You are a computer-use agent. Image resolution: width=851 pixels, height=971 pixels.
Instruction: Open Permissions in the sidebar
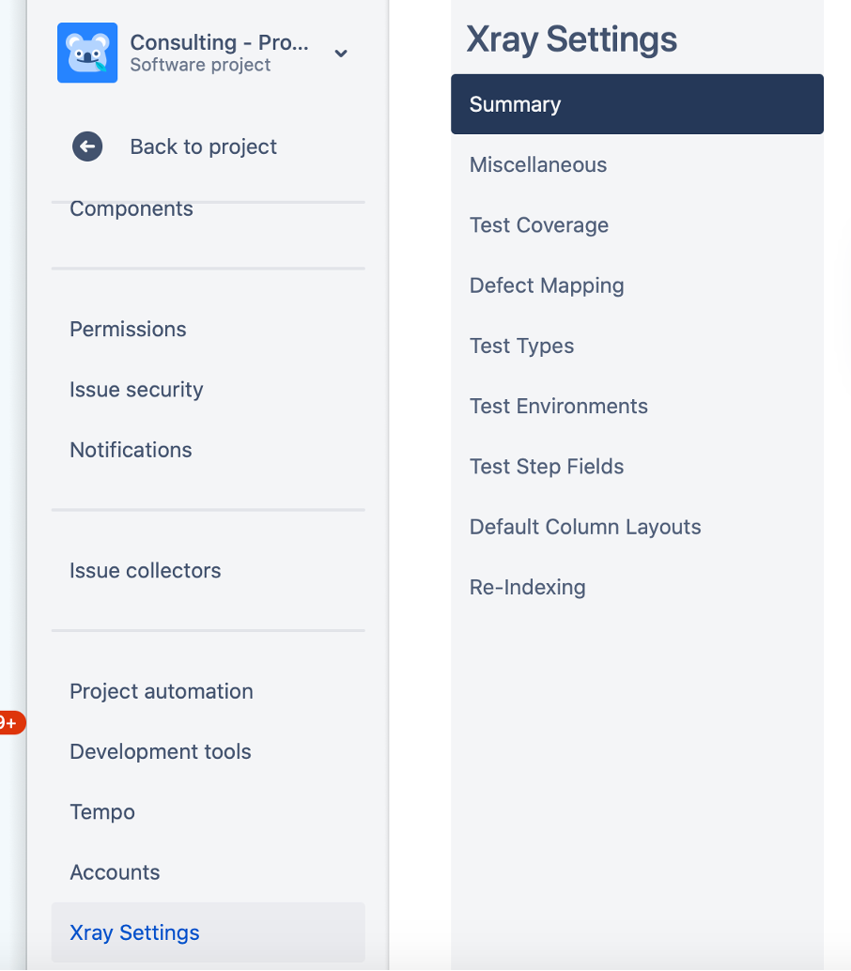[x=128, y=329]
